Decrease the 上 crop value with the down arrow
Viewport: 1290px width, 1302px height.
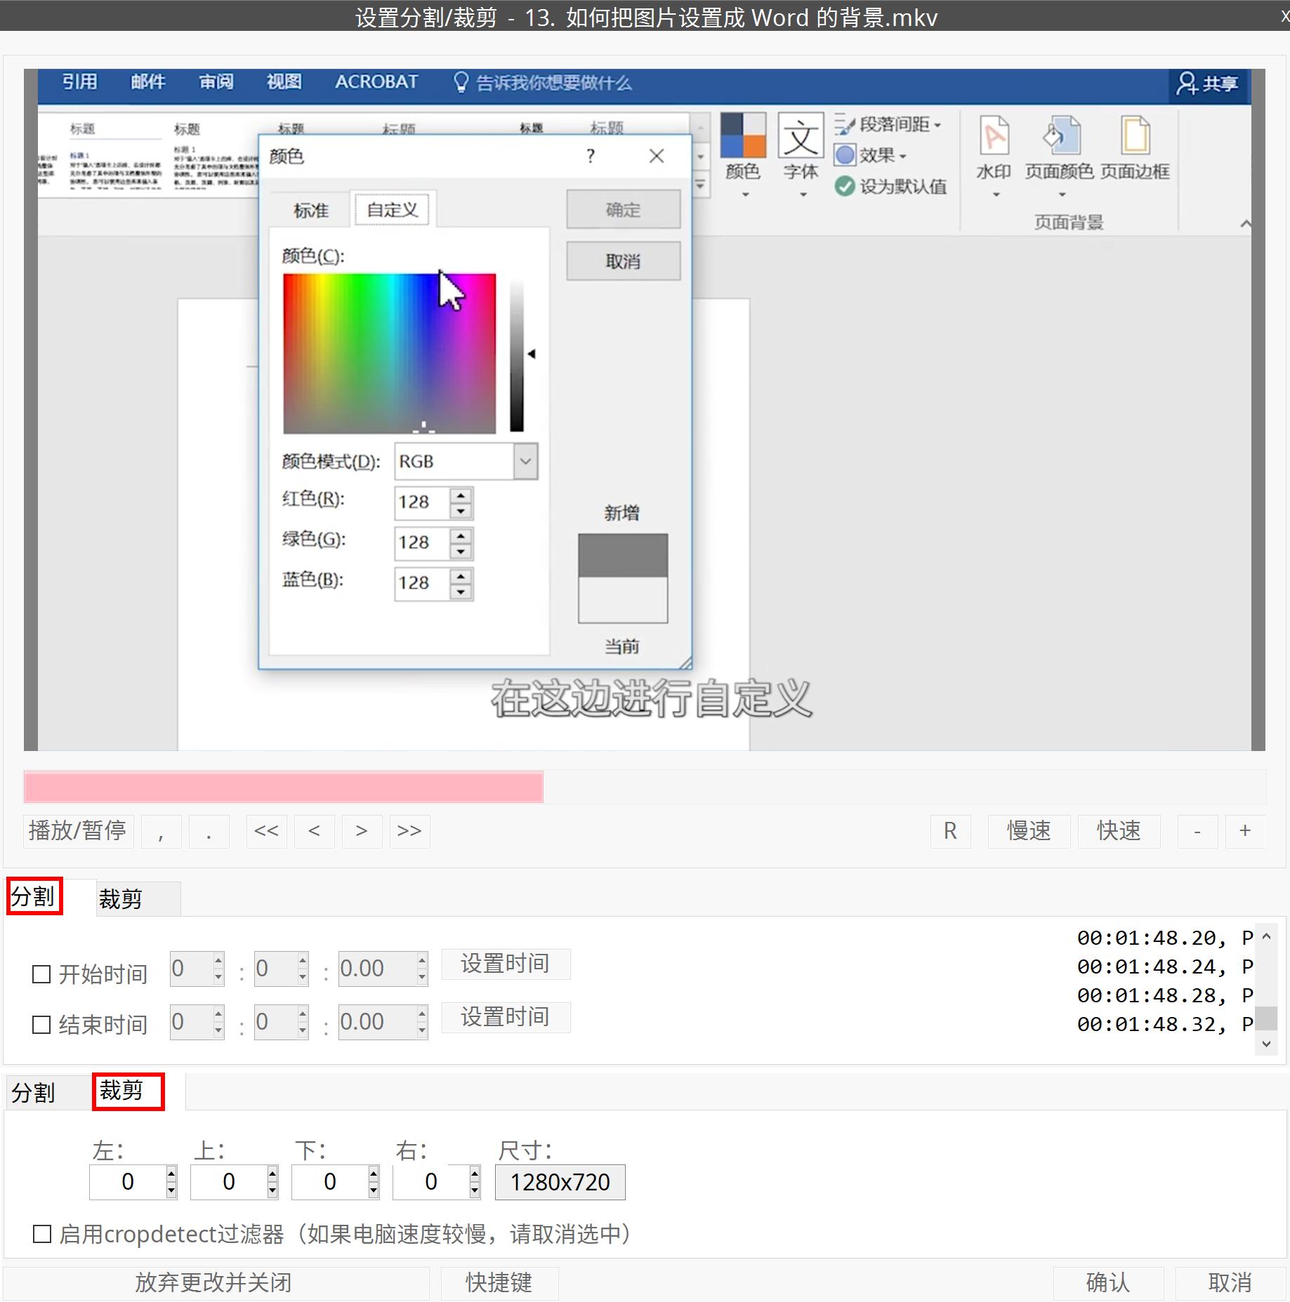tap(272, 1190)
